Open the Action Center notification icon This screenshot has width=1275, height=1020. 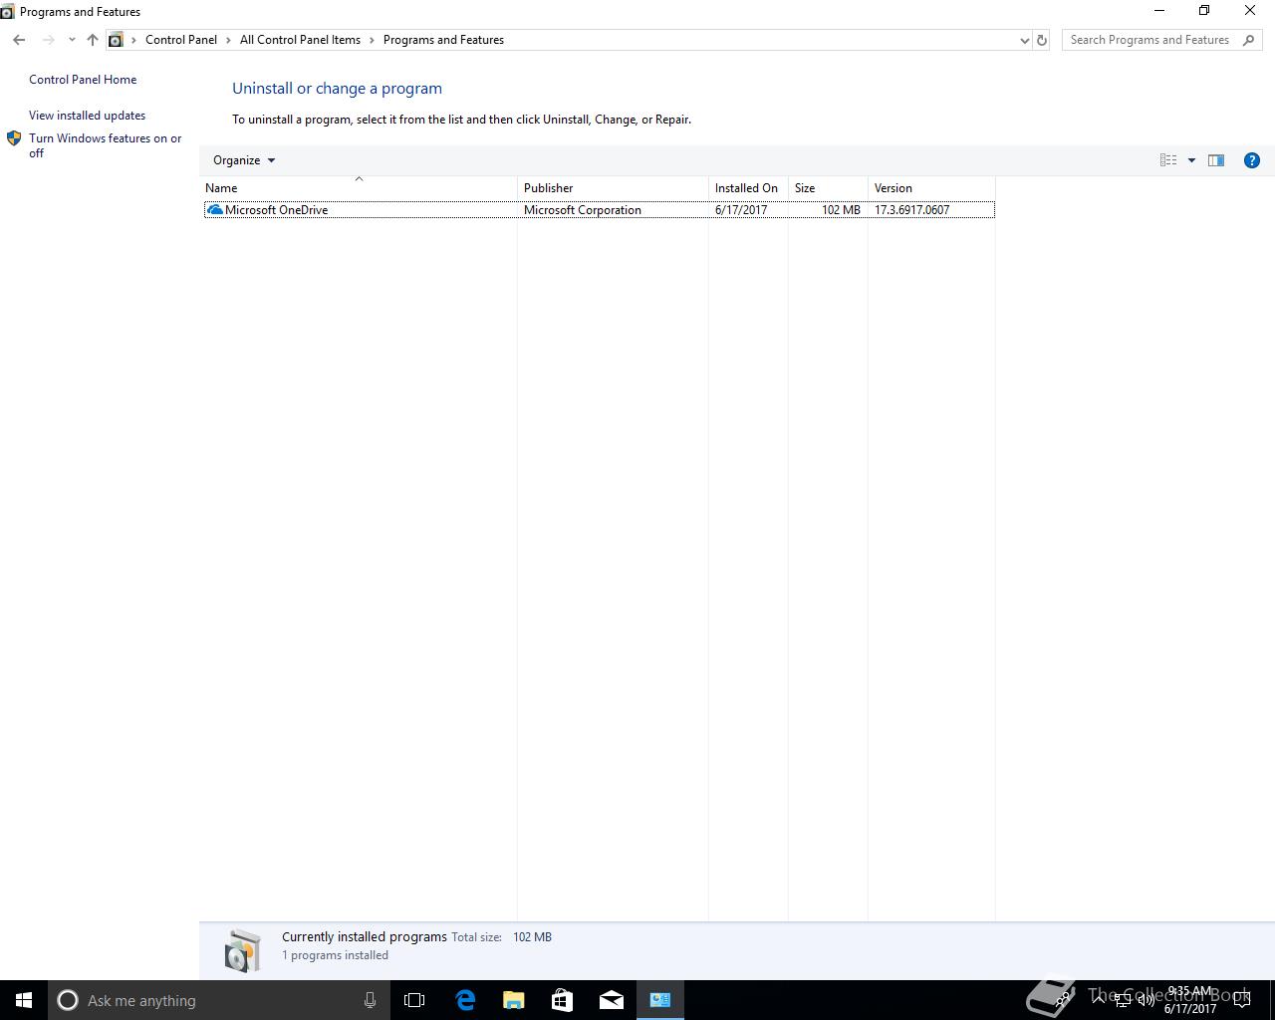[1242, 1000]
